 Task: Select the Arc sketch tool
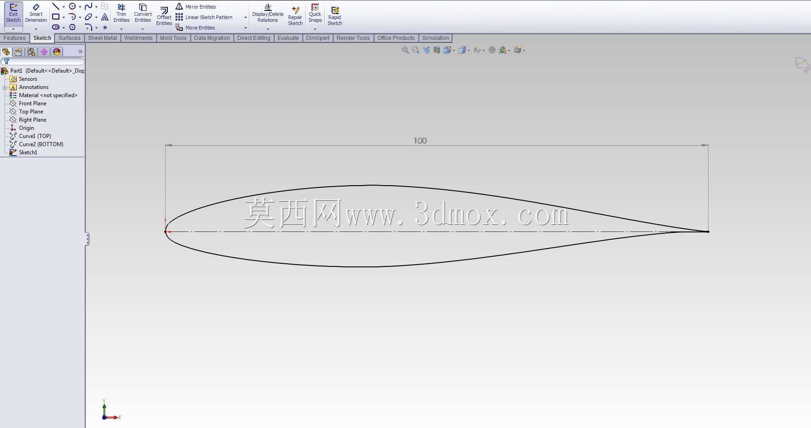(x=72, y=17)
